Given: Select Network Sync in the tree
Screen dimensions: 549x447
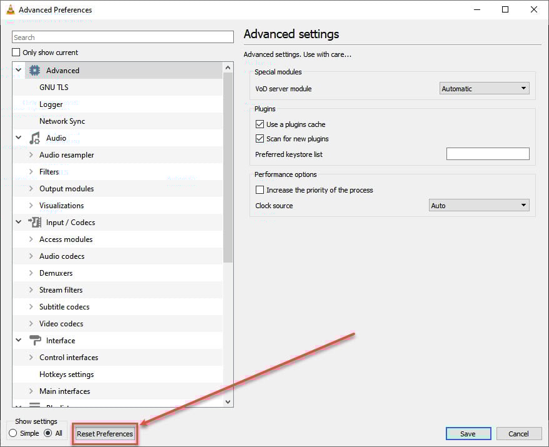Looking at the screenshot, I should click(x=63, y=121).
